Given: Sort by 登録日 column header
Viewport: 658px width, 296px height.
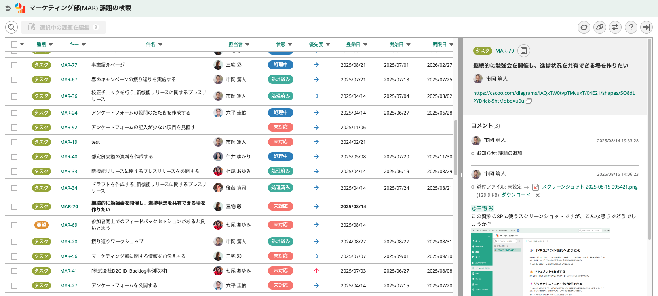Looking at the screenshot, I should pyautogui.click(x=357, y=44).
